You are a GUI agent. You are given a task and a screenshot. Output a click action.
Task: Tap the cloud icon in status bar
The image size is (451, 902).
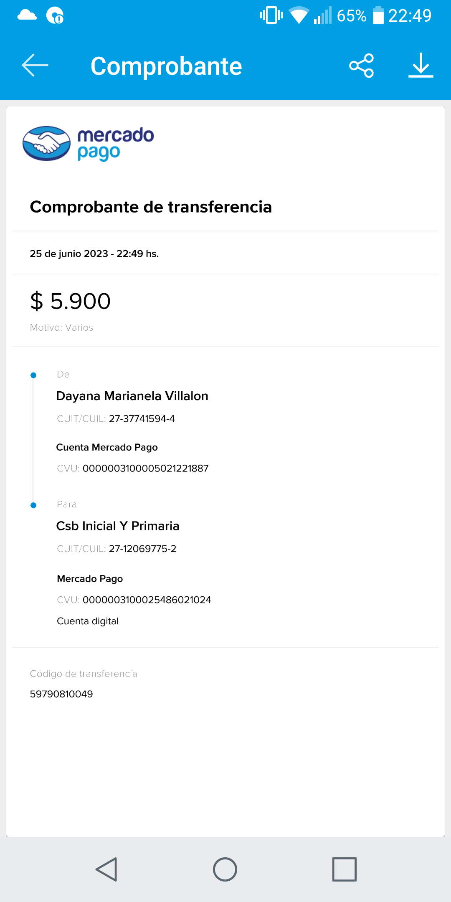(27, 15)
